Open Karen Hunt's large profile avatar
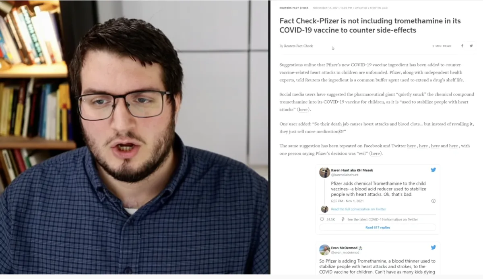This screenshot has width=483, height=279. click(324, 172)
